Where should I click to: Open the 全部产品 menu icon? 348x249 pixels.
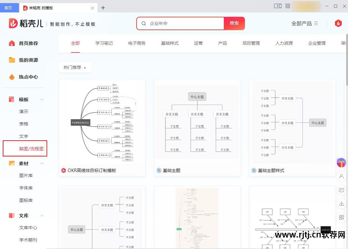point(316,23)
